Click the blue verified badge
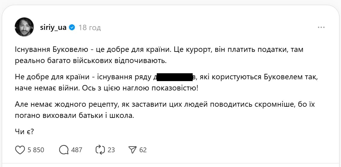 pyautogui.click(x=72, y=28)
